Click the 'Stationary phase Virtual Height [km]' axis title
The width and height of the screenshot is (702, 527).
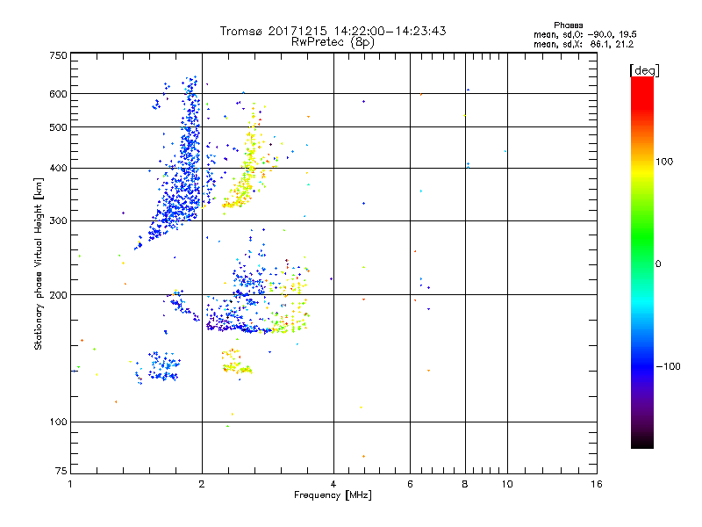click(38, 263)
